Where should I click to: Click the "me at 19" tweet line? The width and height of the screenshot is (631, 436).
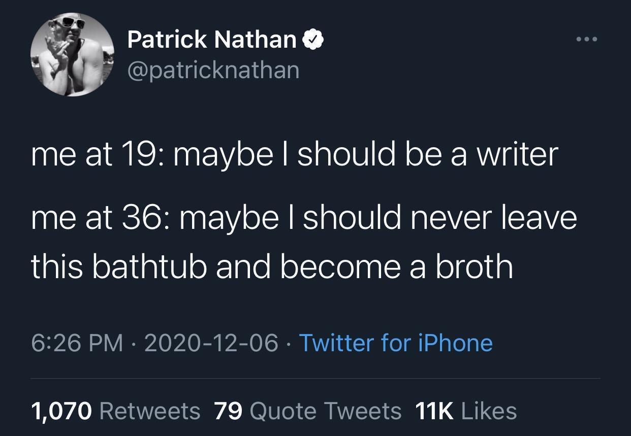[295, 154]
